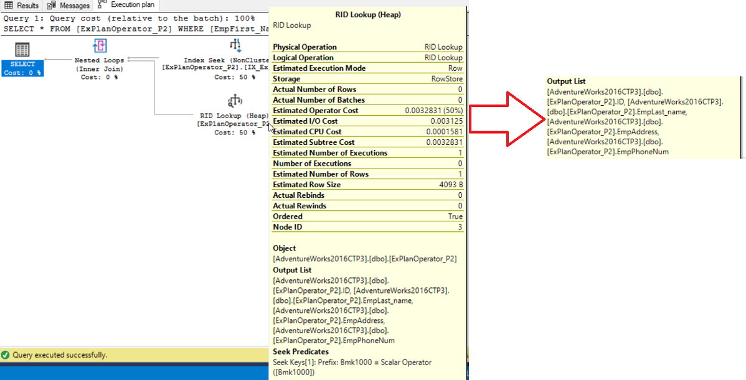746x380 pixels.
Task: Click the Seek Keys Bmk1000 text
Action: pos(352,367)
